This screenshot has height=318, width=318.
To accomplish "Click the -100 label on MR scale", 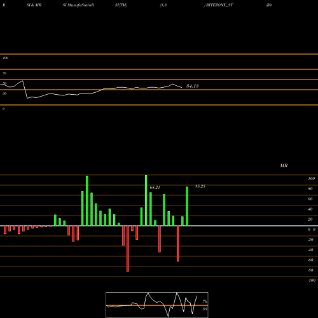I will point(312,280).
